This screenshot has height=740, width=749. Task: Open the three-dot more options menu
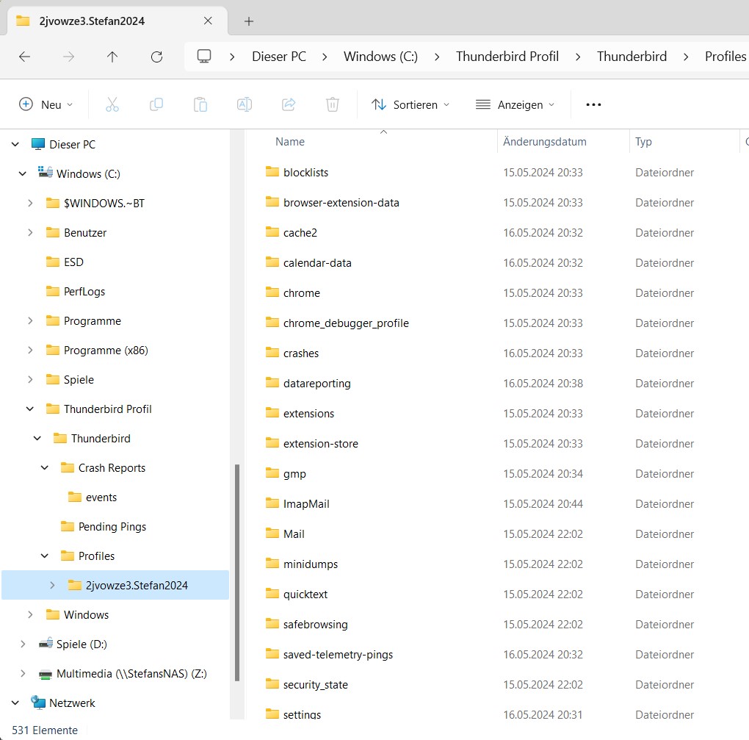point(593,104)
